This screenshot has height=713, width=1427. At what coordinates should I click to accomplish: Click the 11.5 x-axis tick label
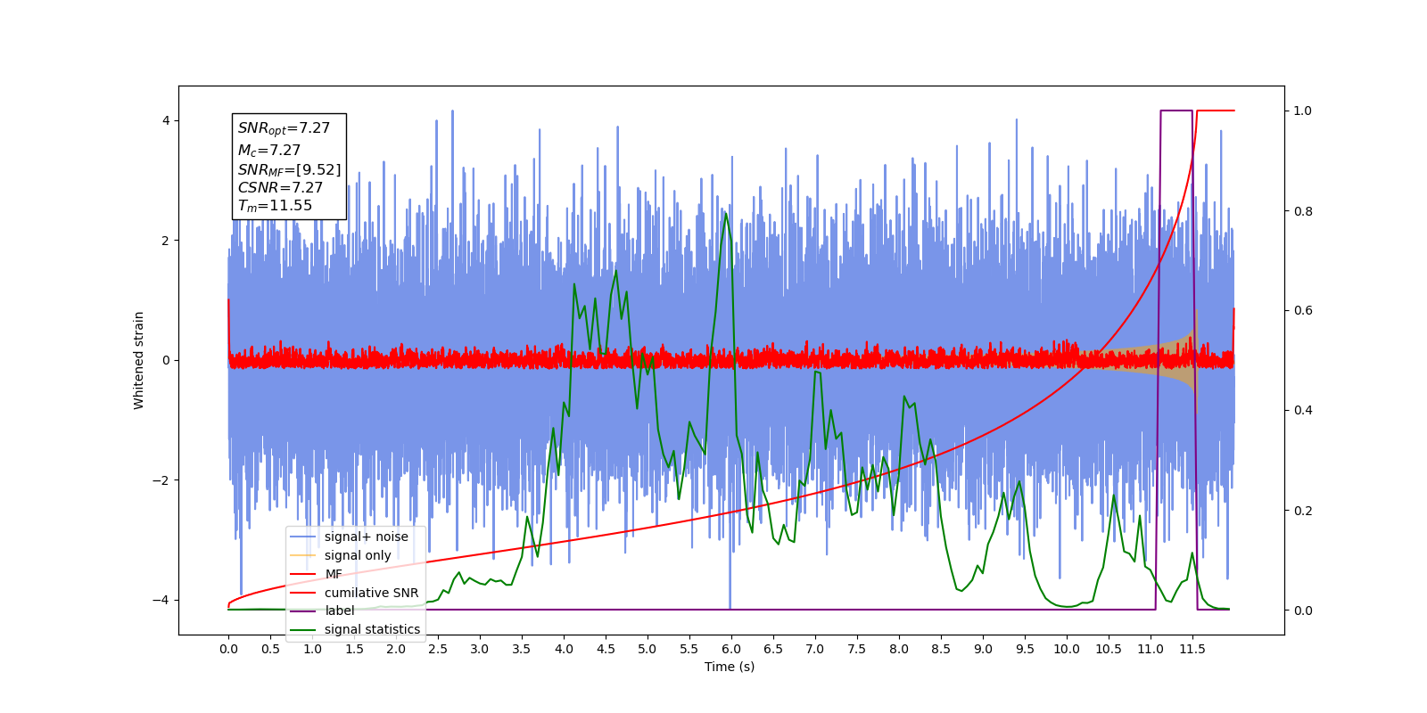1192,649
